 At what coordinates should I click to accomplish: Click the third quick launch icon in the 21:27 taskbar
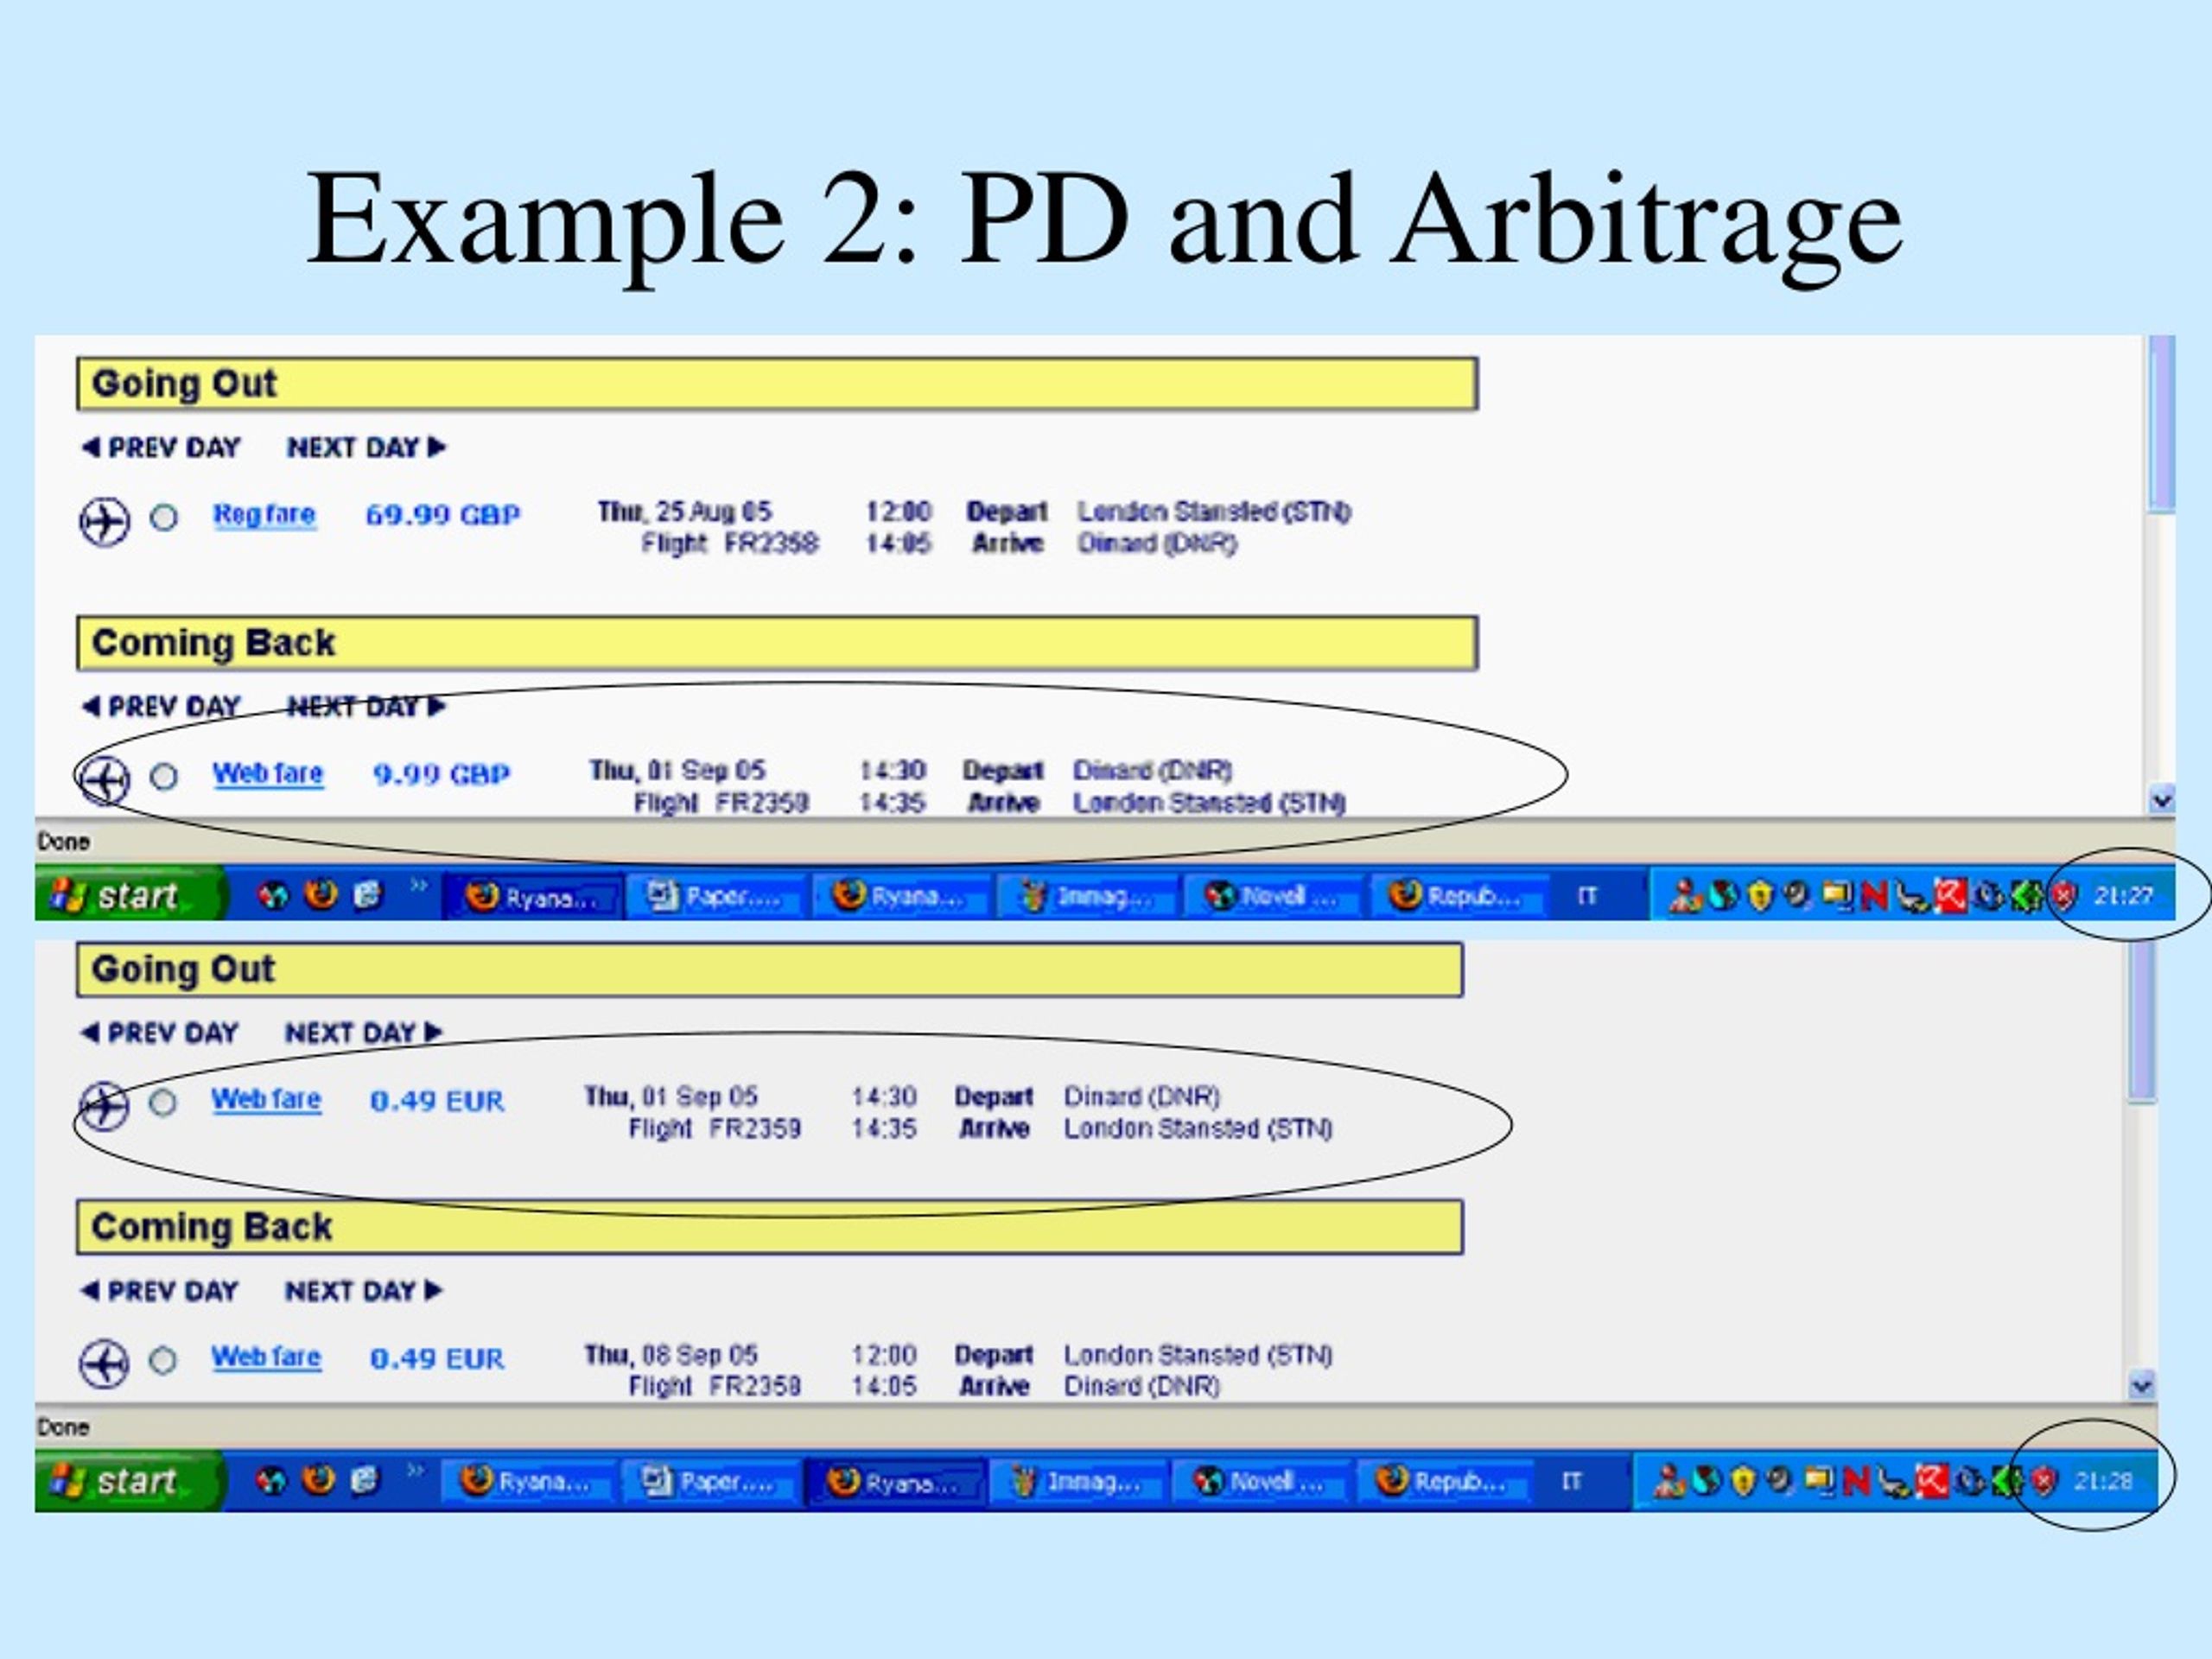coord(368,894)
